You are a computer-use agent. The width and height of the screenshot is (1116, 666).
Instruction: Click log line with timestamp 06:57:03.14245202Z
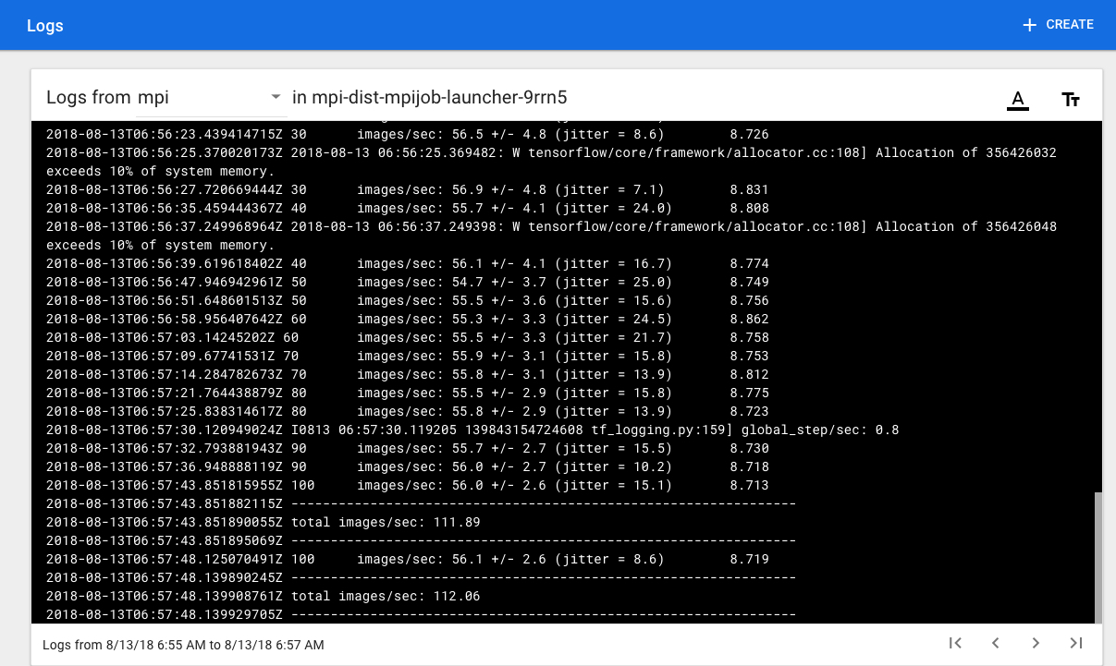pos(408,337)
